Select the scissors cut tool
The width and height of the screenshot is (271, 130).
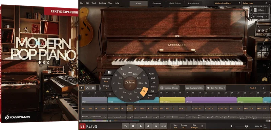coord(93,88)
